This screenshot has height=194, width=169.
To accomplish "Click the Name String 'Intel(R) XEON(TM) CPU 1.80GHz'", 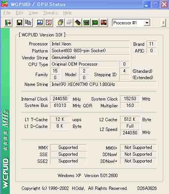I will coord(104,84).
